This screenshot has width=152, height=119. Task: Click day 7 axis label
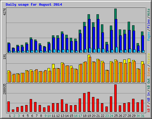[x=37, y=116]
